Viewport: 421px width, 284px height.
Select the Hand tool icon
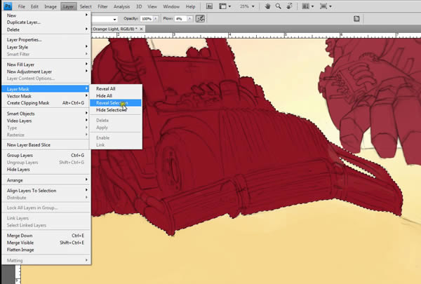pos(267,6)
